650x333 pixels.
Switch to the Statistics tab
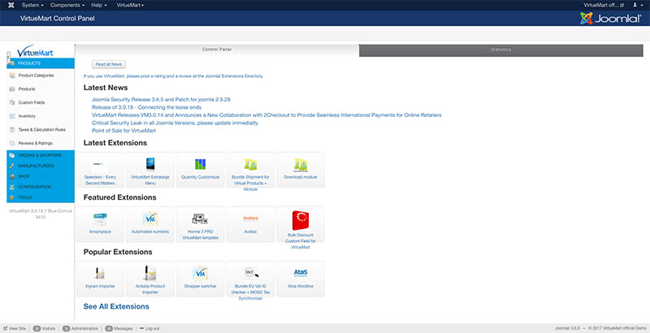[x=500, y=50]
